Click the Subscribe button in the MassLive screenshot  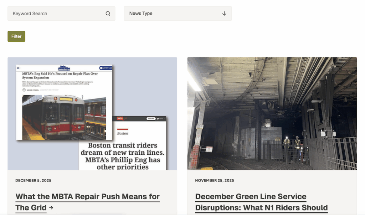151,118
